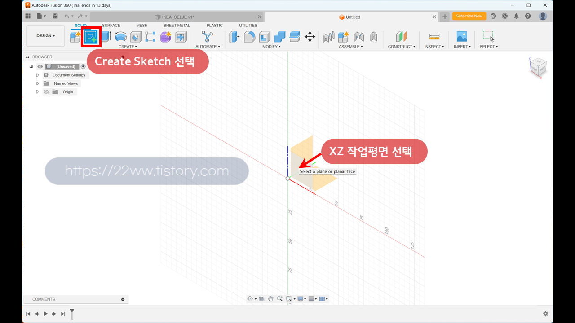The width and height of the screenshot is (575, 323).
Task: Switch to the SHEET METAL tab
Action: coord(177,26)
